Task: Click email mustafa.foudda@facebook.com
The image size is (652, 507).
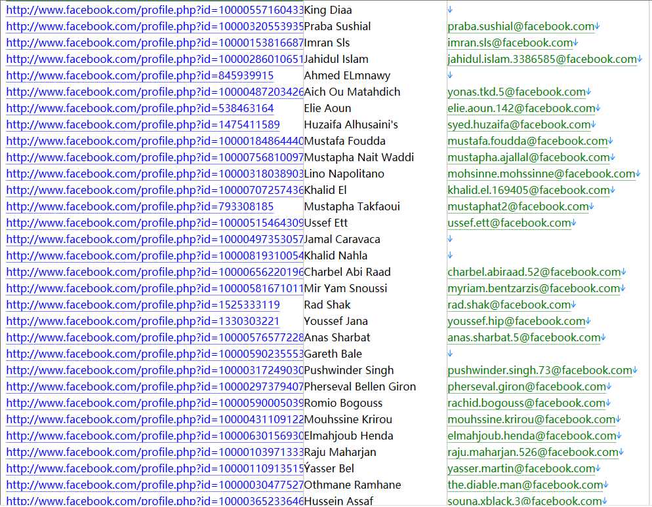Action: 527,141
